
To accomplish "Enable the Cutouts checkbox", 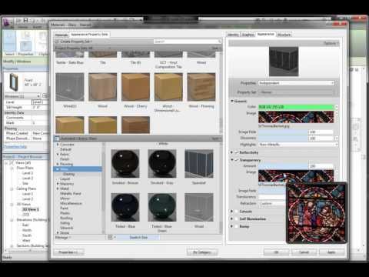I will point(237,212).
